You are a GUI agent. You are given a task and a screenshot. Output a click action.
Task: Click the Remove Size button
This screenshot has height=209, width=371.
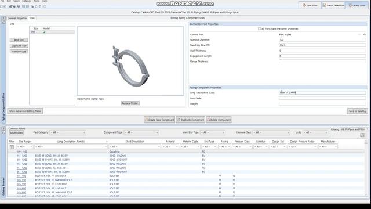coord(19,52)
